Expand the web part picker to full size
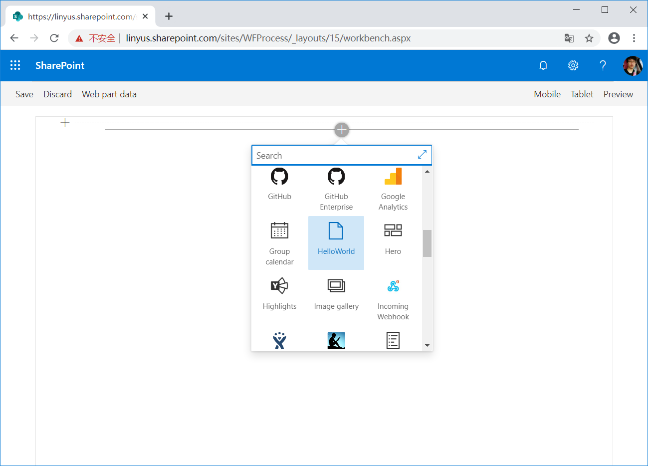This screenshot has height=466, width=648. click(x=422, y=155)
